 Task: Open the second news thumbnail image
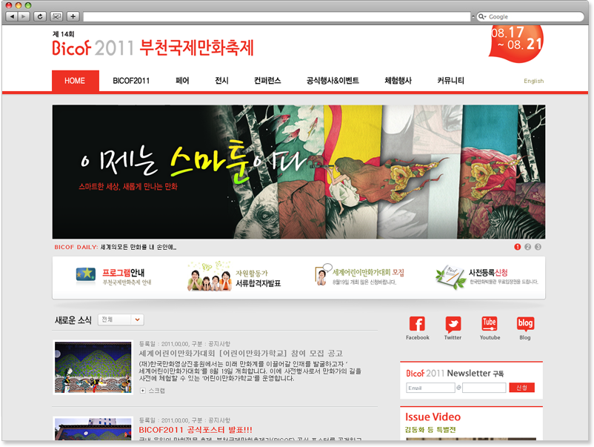(93, 428)
